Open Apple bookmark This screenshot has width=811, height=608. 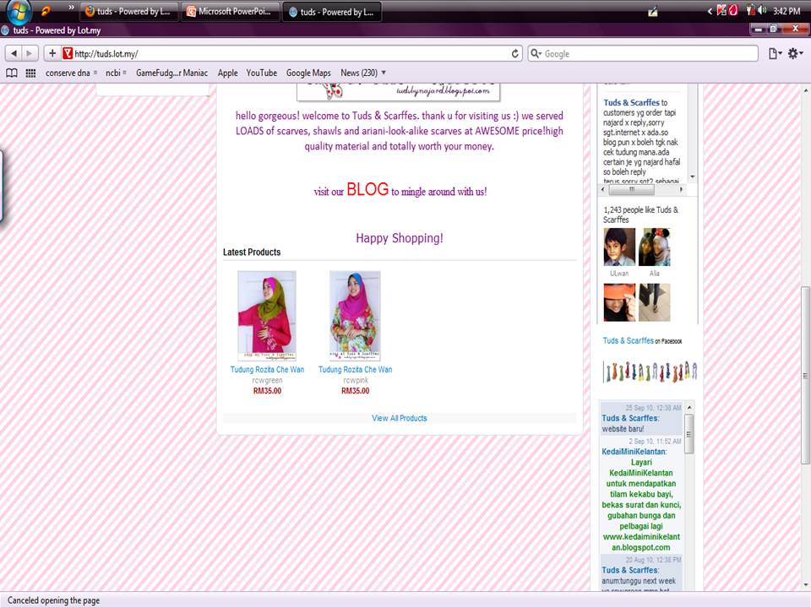[227, 73]
